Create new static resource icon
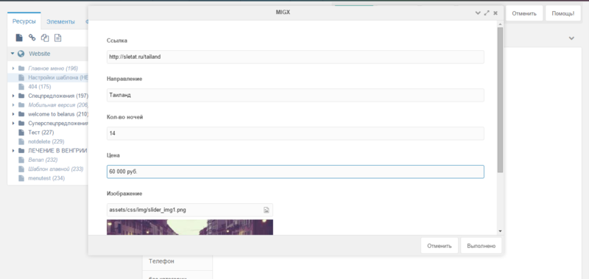The image size is (589, 279). 57,38
